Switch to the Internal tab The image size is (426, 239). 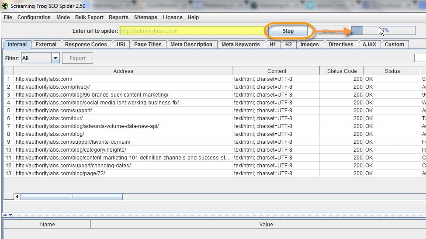click(17, 45)
